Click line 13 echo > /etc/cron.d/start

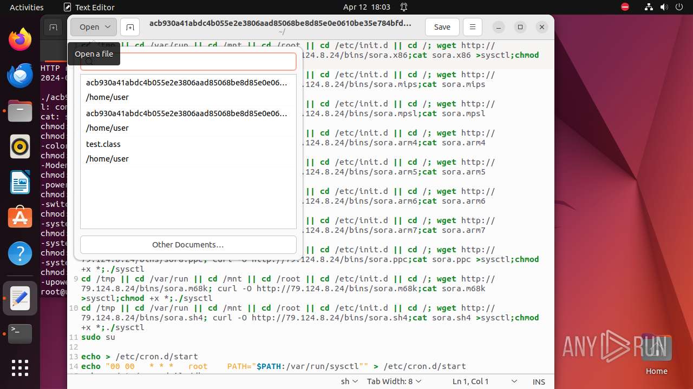click(140, 357)
